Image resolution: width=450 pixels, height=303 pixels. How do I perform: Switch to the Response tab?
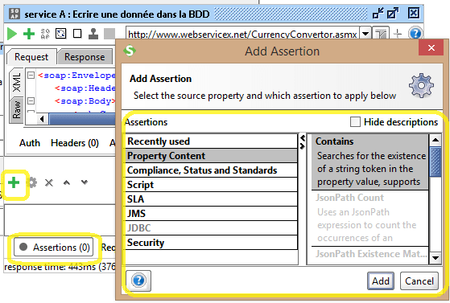pyautogui.click(x=85, y=57)
